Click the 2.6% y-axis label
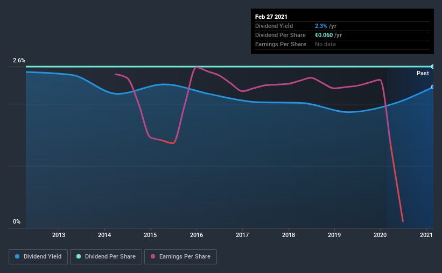Viewport: 442px width, 273px height. [19, 60]
